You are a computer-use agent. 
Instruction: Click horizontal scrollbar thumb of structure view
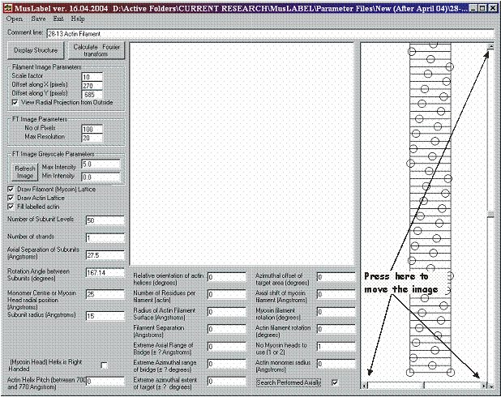coord(424,386)
